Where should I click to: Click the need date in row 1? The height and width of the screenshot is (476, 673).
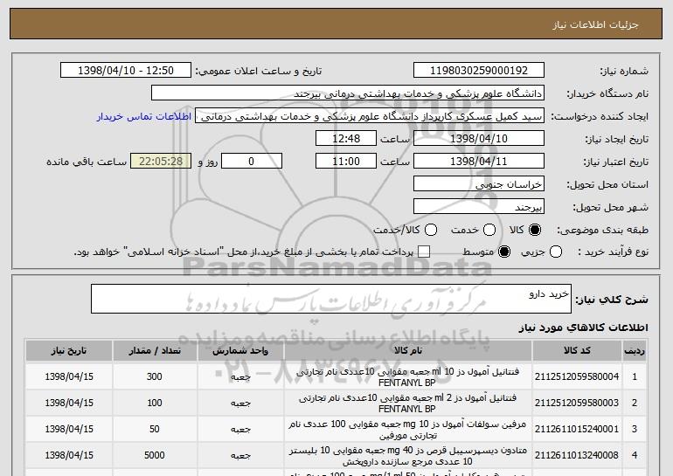(69, 377)
